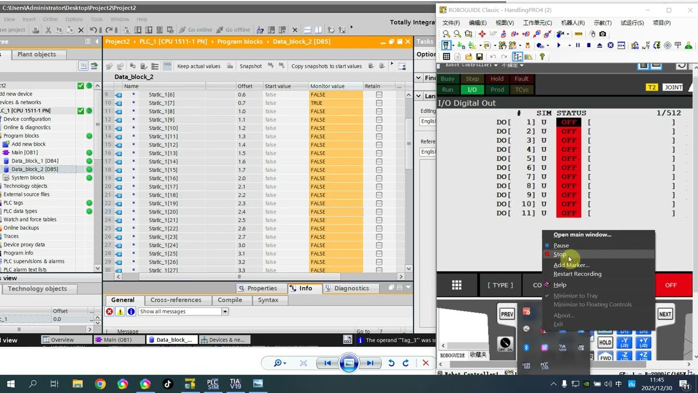Screen dimensions: 698x393
Task: Toggle Retain checkbox for Static_1[7]
Action: (x=379, y=103)
